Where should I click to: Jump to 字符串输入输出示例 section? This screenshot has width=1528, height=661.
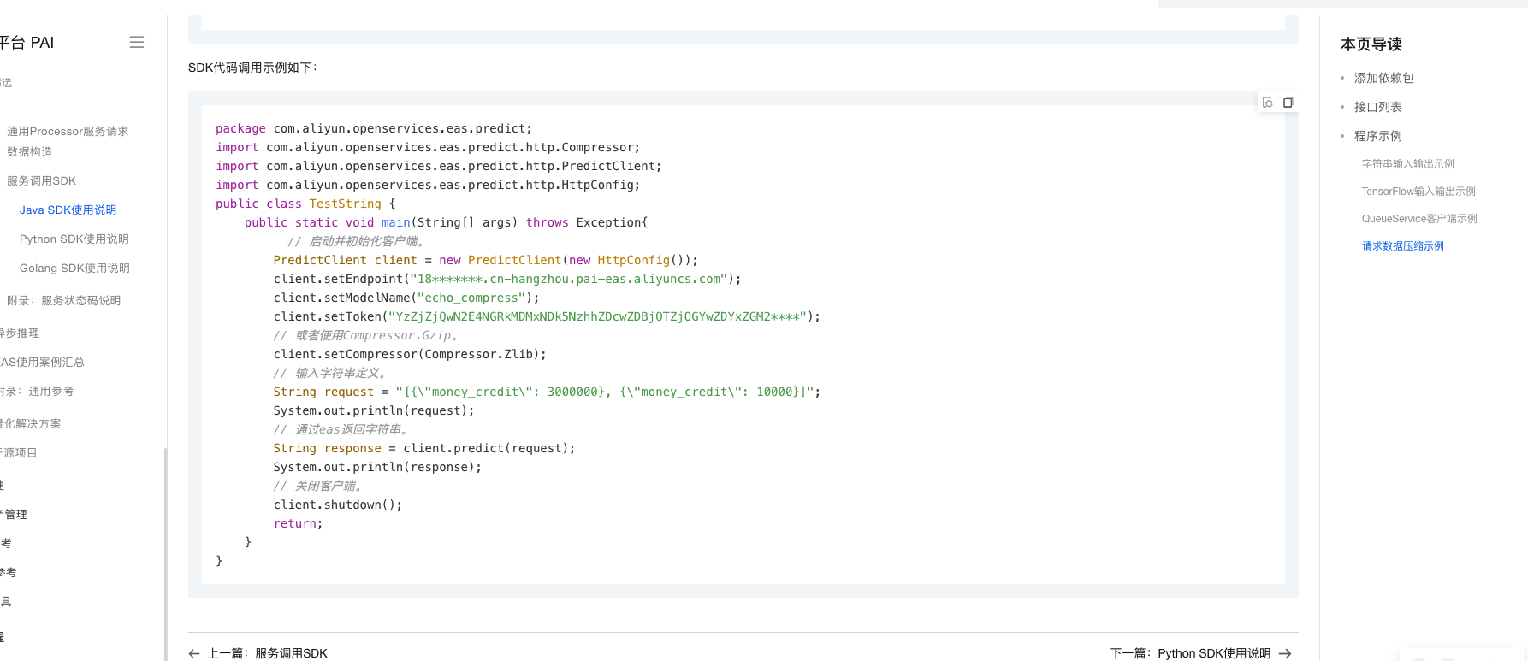tap(1407, 163)
